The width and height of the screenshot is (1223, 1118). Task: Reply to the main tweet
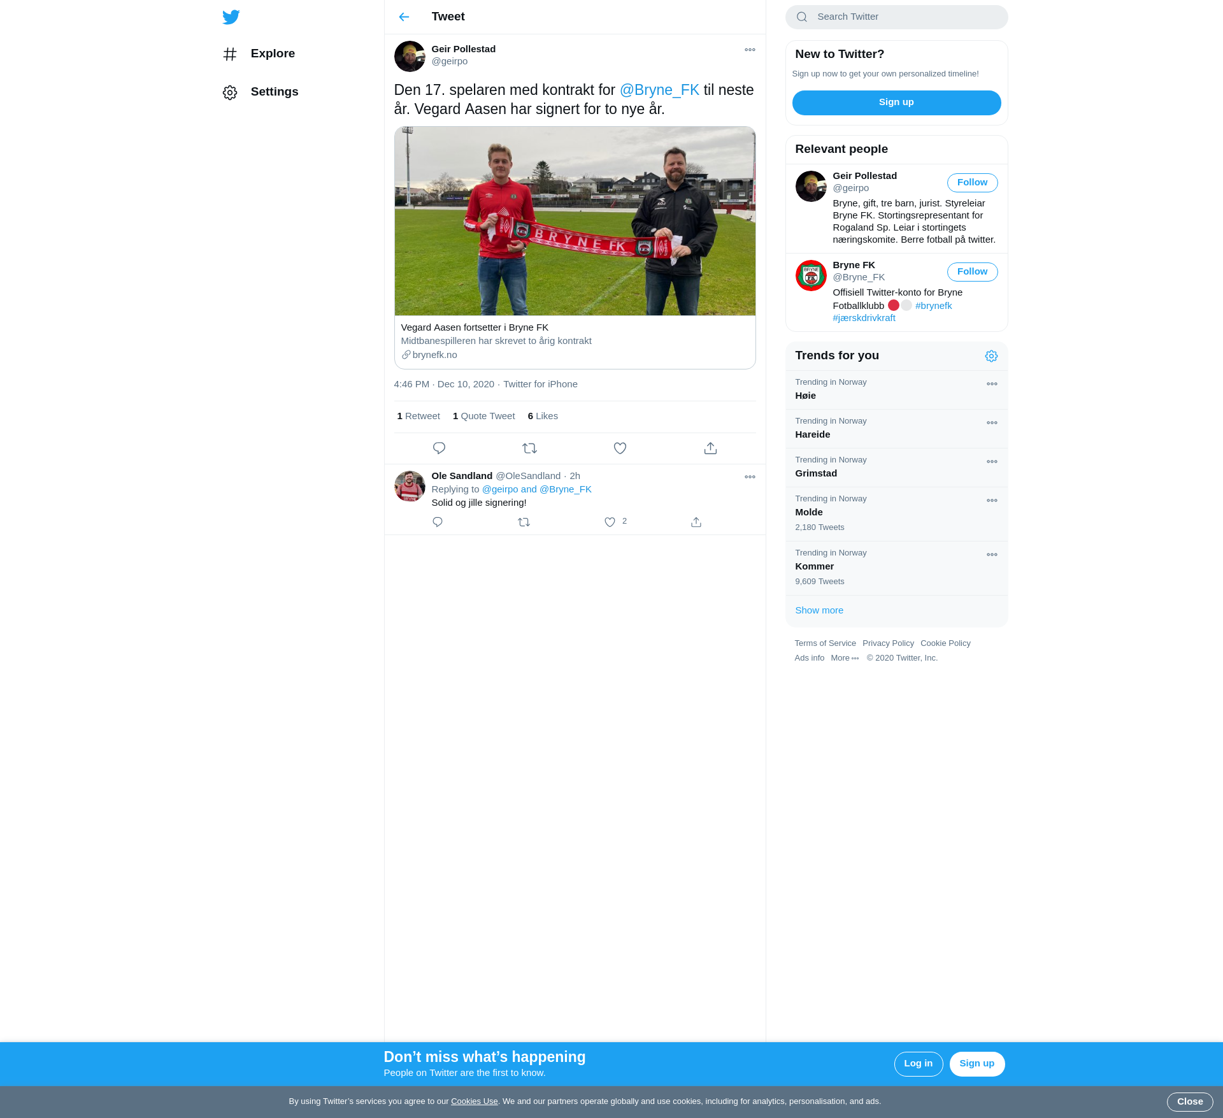439,448
